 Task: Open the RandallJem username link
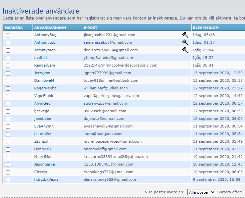(44, 65)
